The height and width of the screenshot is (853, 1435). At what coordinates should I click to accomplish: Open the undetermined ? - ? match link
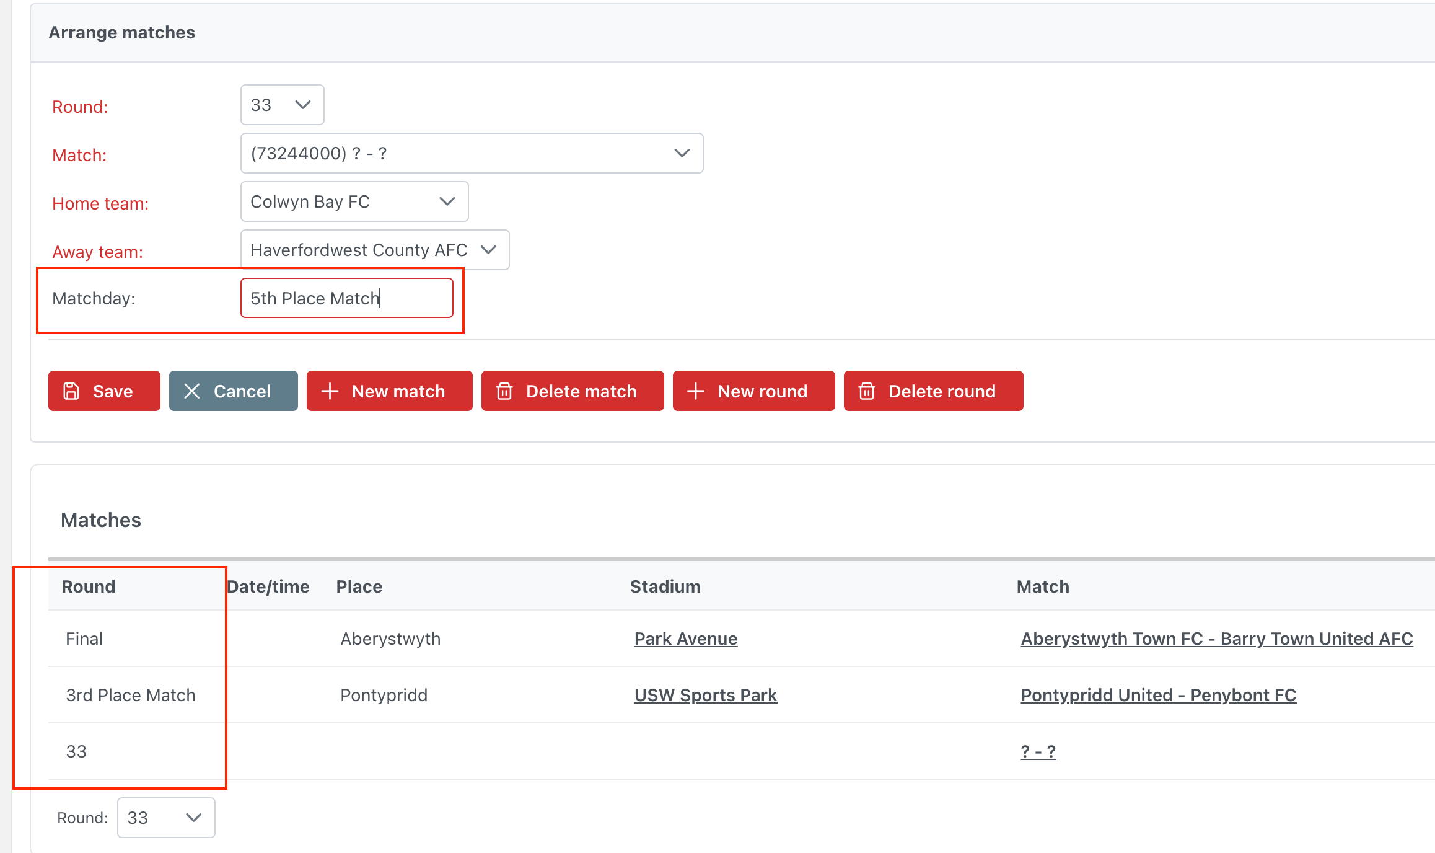pyautogui.click(x=1038, y=751)
